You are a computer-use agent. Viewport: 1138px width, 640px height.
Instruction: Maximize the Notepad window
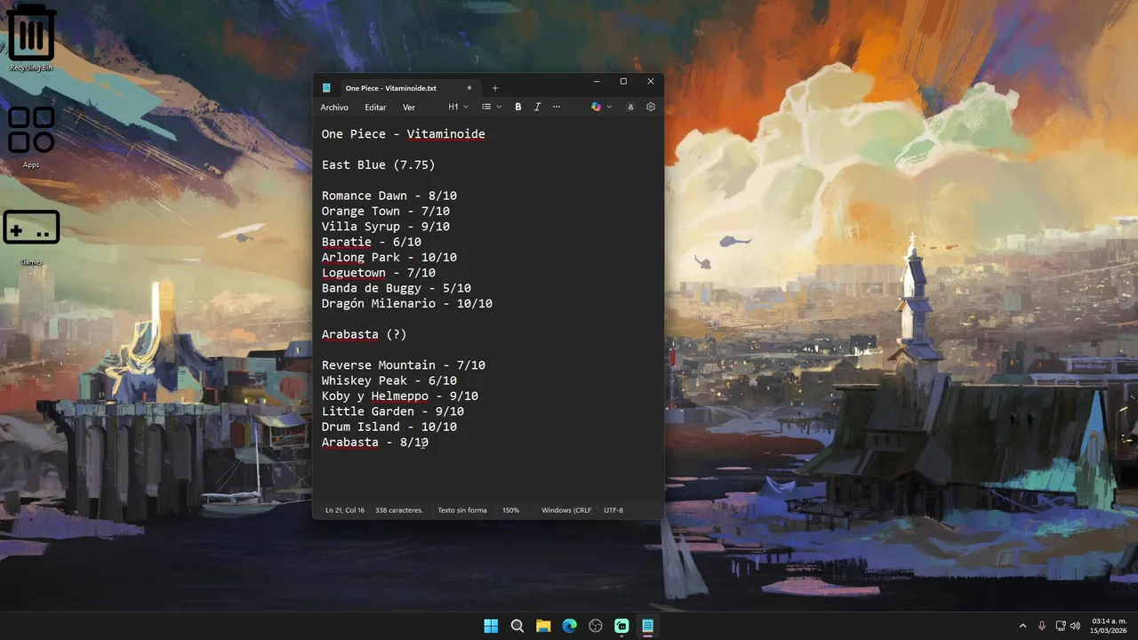(x=623, y=81)
